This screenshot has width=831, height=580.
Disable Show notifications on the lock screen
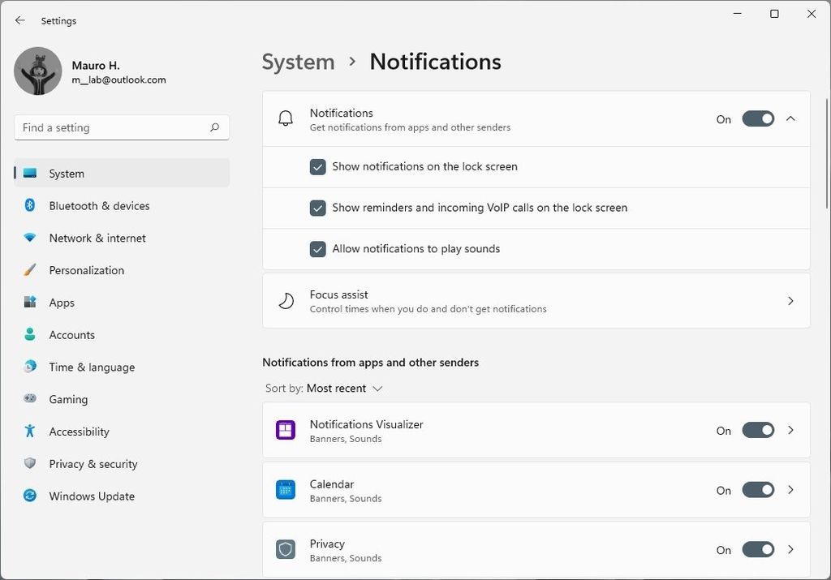coord(318,167)
